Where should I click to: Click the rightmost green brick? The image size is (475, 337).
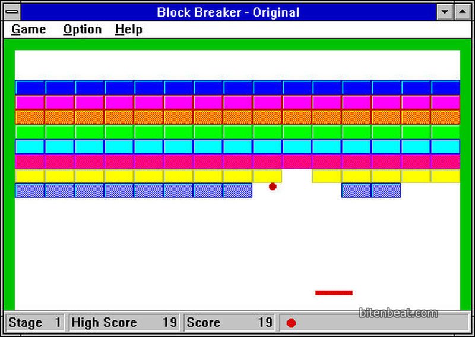tap(445, 132)
